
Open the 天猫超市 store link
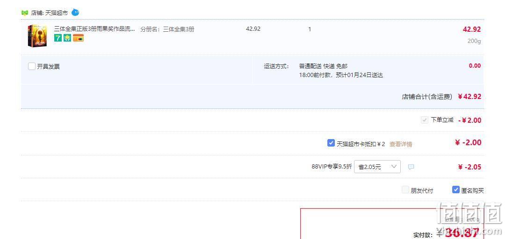57,13
